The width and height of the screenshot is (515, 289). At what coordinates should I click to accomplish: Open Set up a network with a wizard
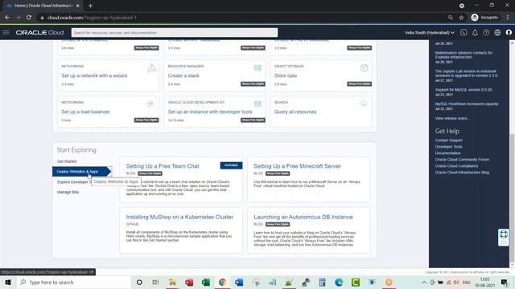pos(94,75)
